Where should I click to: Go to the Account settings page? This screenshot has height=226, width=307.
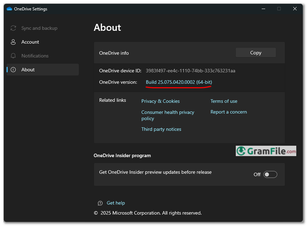(x=43, y=42)
